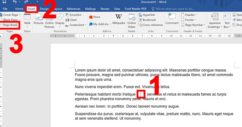Insert a Text Box
Screen dimensions: 242x127
coord(227,21)
